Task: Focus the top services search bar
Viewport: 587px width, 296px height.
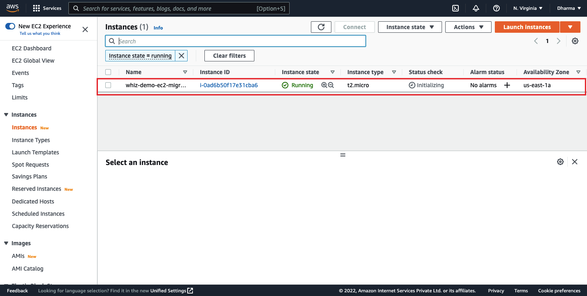Action: coord(179,8)
